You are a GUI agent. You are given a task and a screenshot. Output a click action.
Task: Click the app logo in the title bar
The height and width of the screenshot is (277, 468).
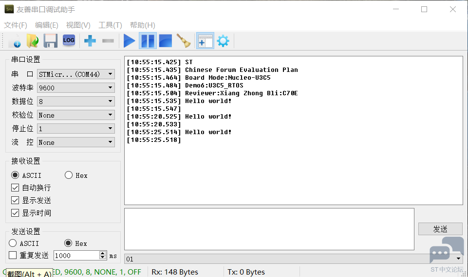click(9, 9)
